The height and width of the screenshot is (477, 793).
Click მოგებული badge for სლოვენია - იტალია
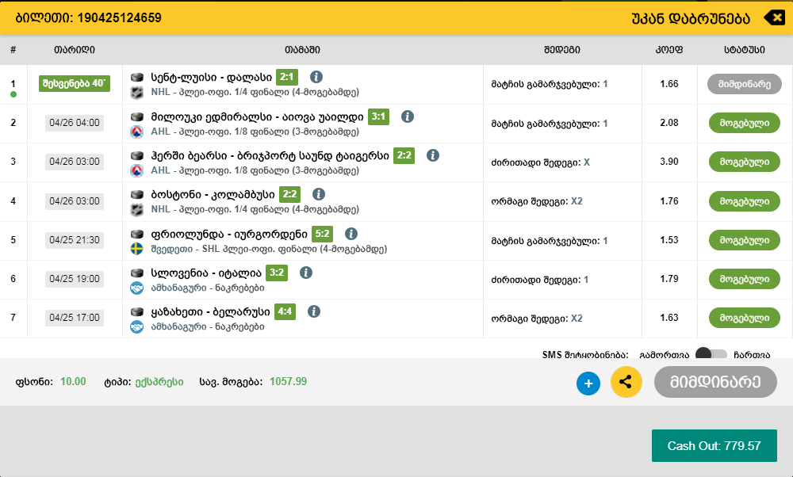(745, 279)
